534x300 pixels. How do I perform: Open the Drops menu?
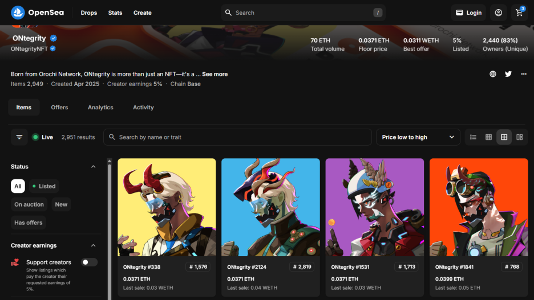89,13
